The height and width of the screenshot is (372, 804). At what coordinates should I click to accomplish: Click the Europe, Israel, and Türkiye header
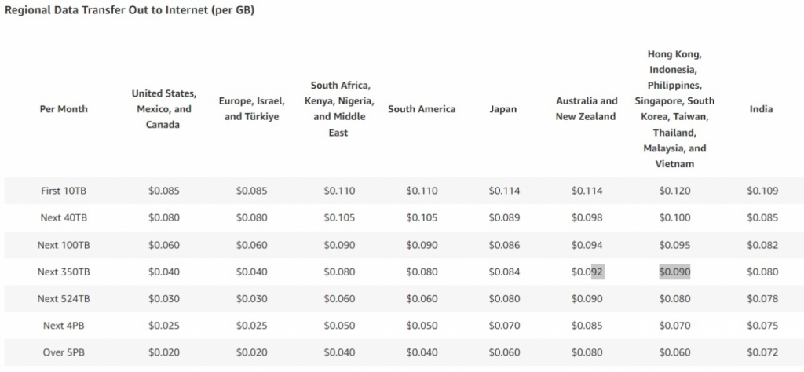pos(251,109)
